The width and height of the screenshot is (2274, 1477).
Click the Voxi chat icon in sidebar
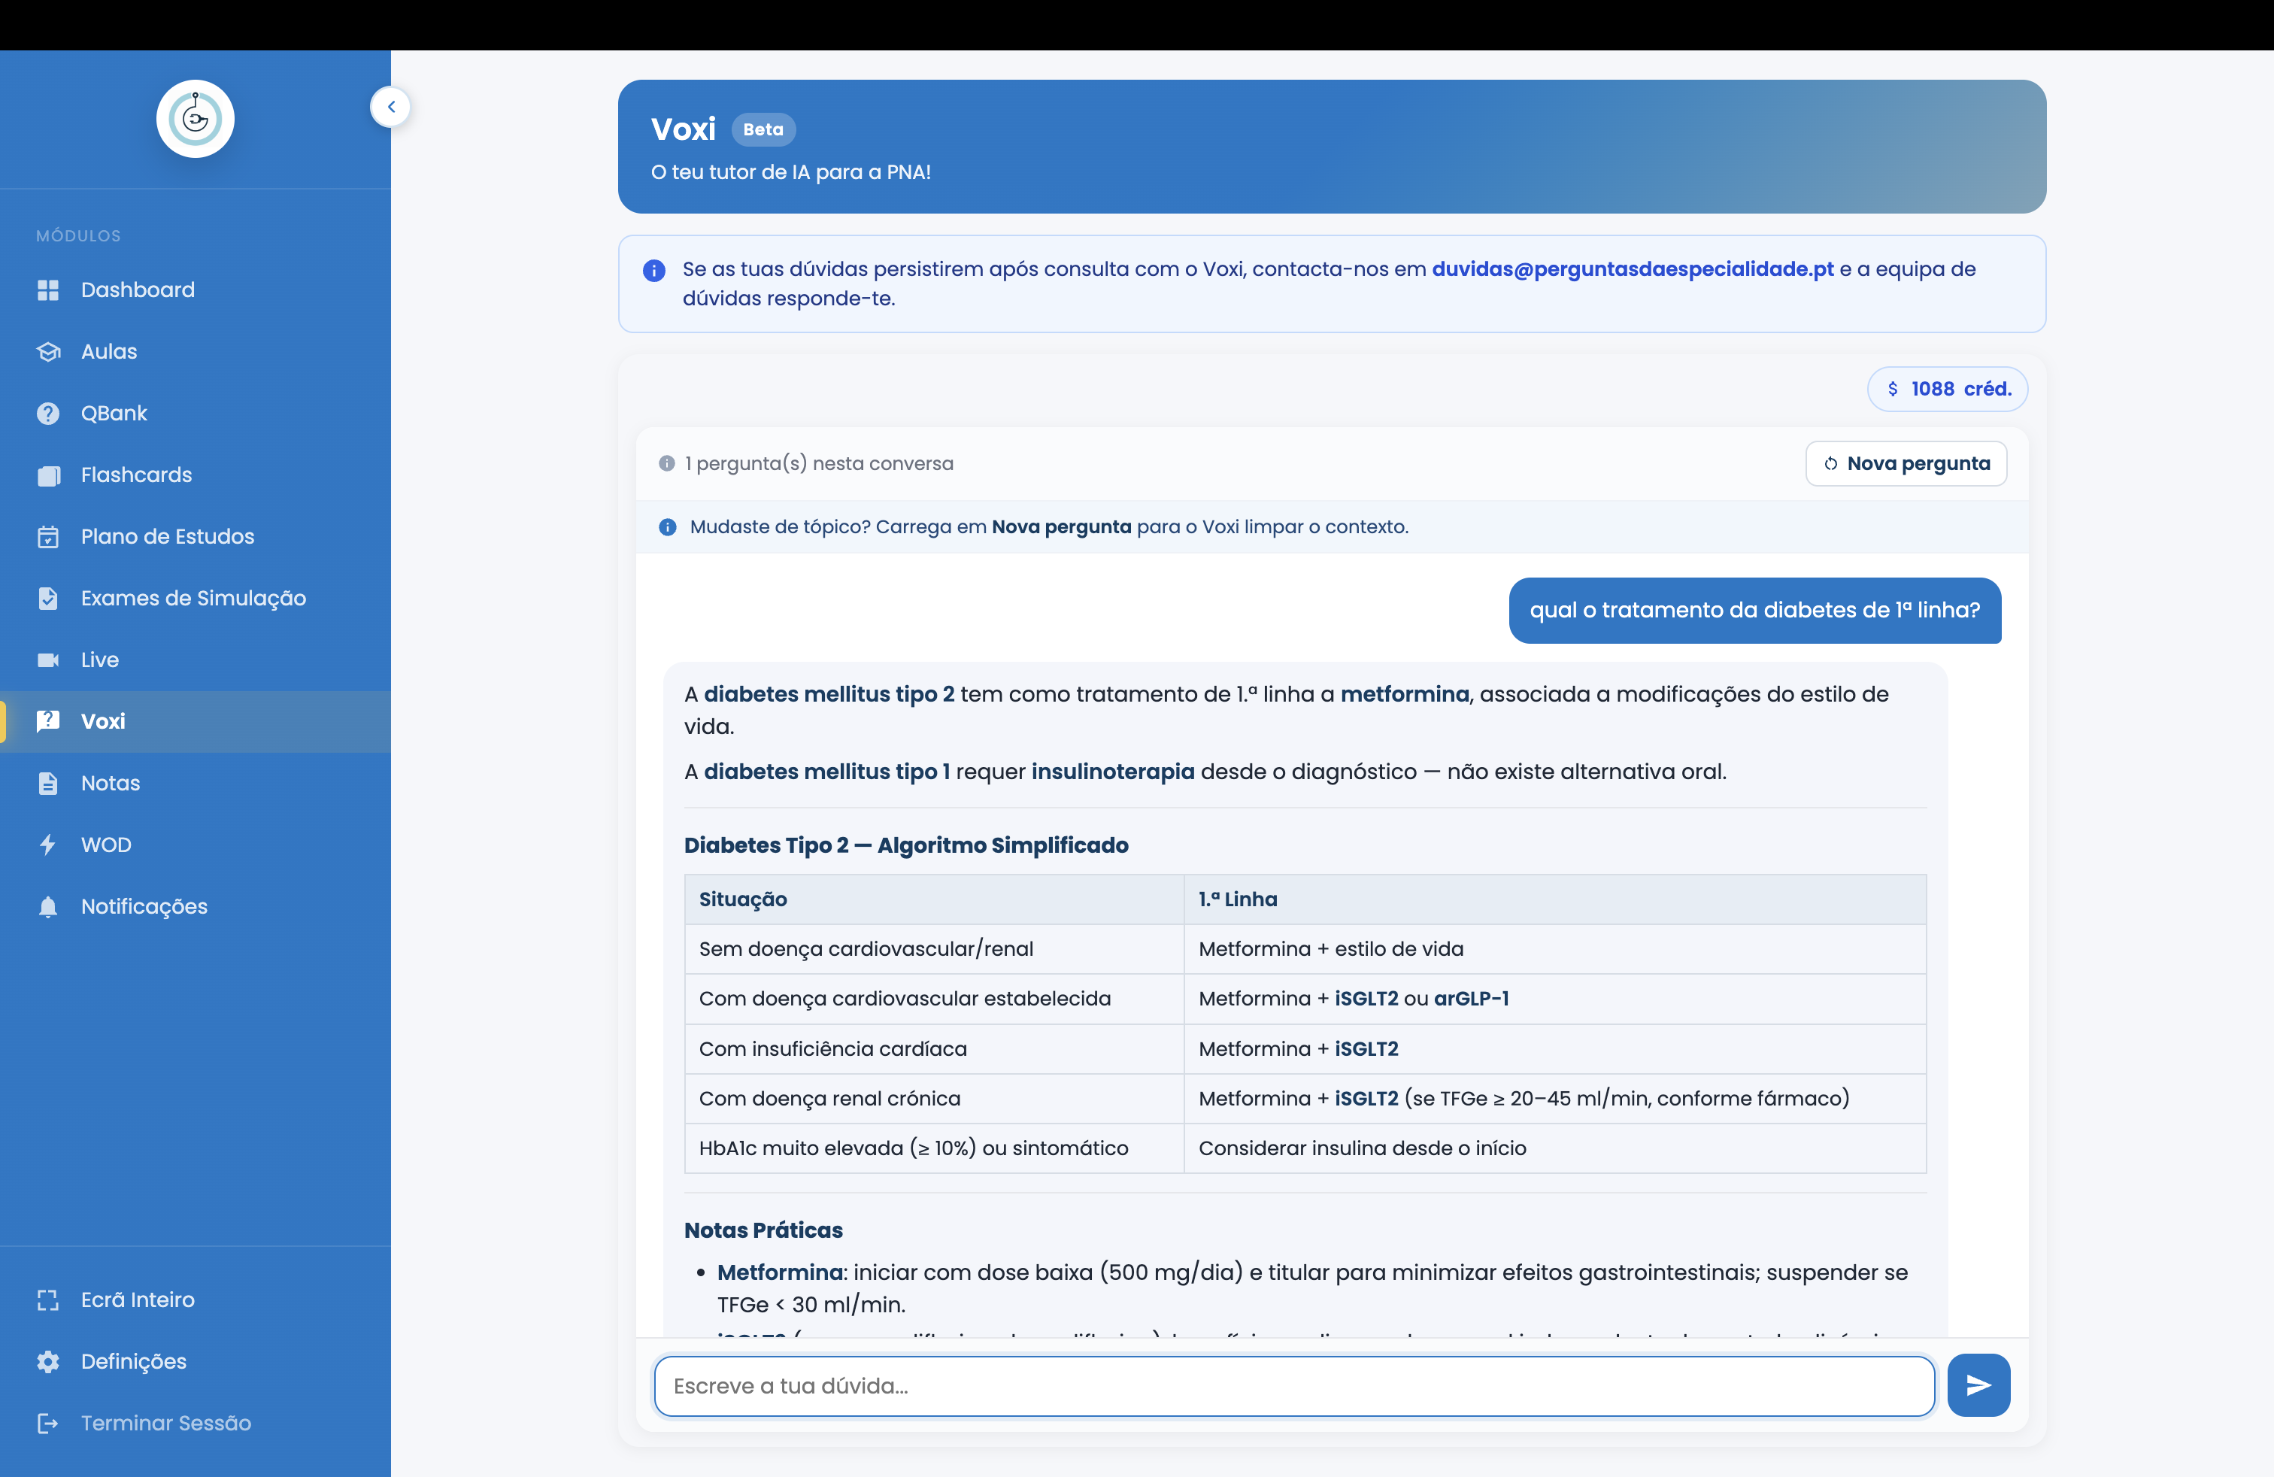coord(48,721)
